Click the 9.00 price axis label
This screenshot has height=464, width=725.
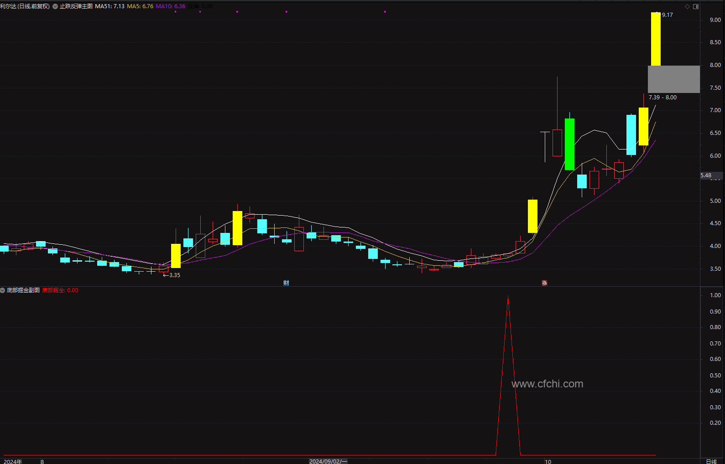pyautogui.click(x=715, y=20)
